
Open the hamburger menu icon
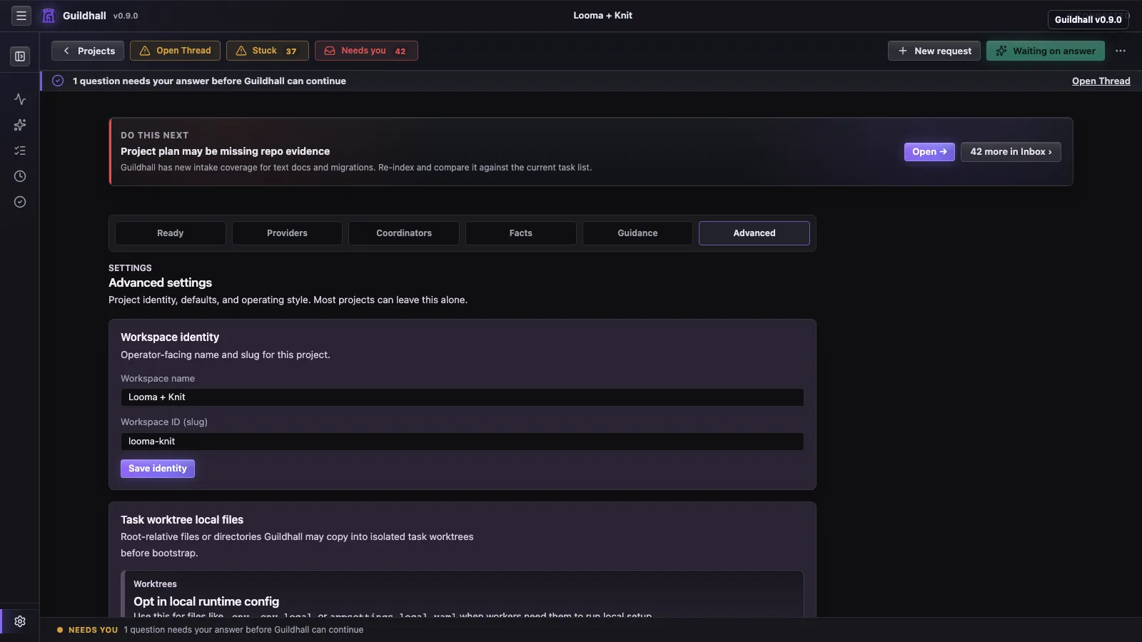pos(21,16)
